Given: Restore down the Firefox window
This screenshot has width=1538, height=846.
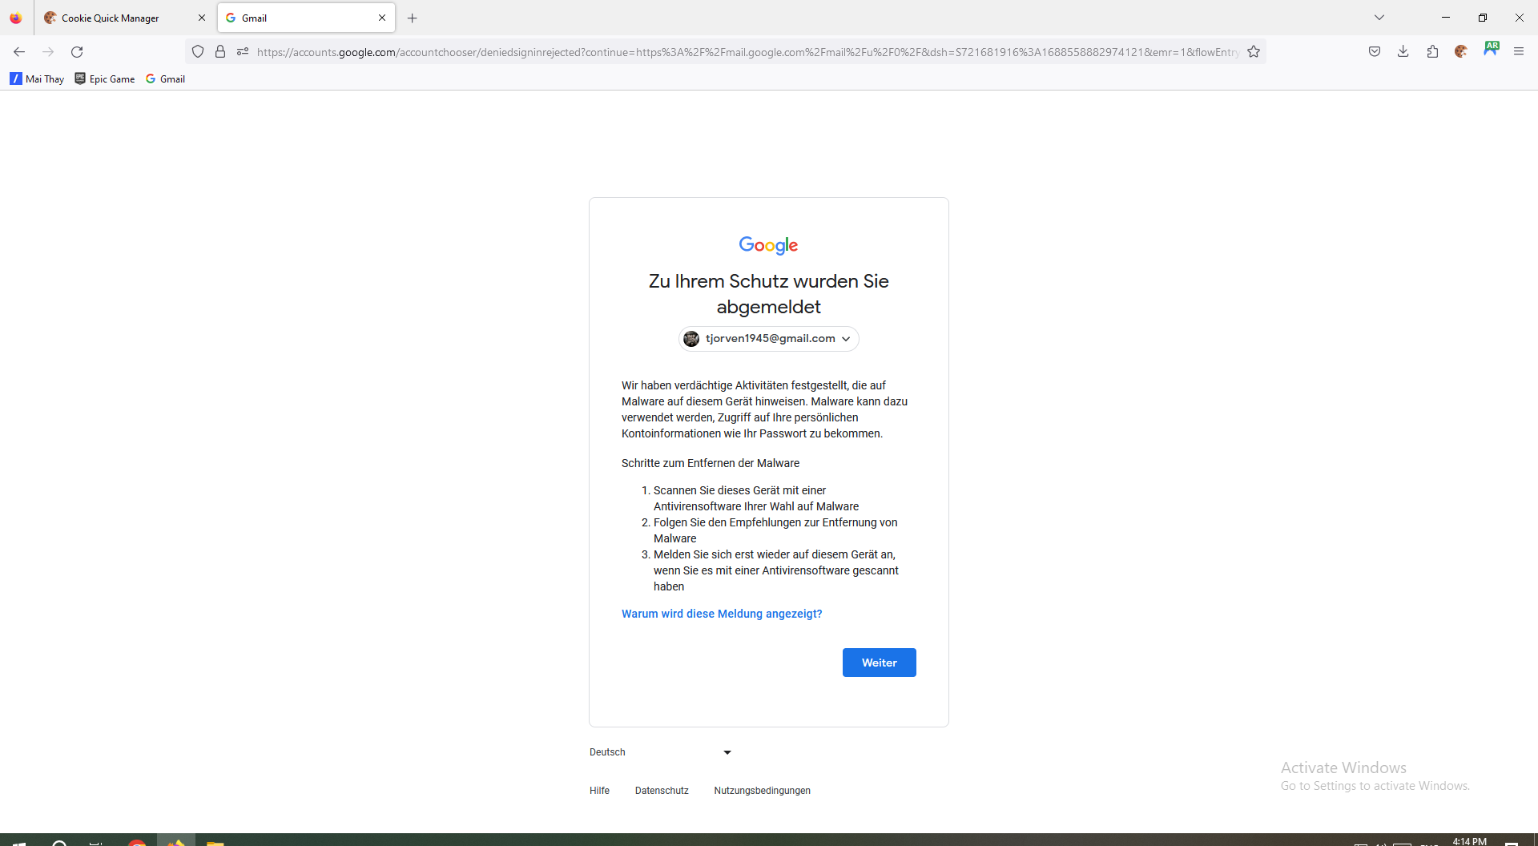Looking at the screenshot, I should tap(1483, 18).
